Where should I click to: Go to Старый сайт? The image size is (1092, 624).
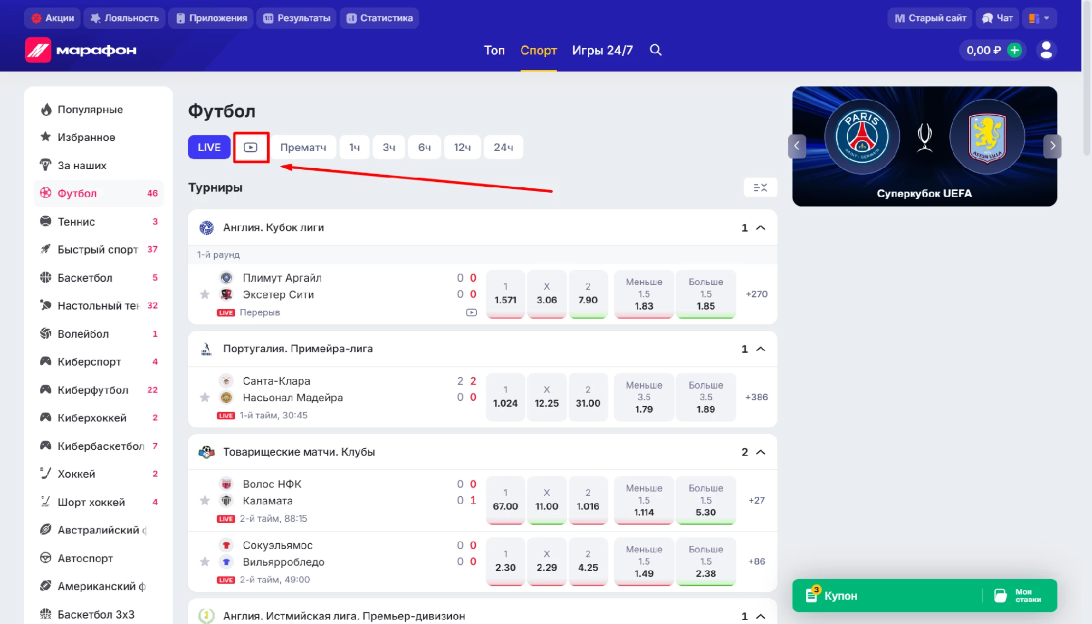930,18
